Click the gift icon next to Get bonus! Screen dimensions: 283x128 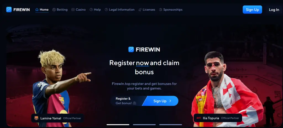[134, 103]
